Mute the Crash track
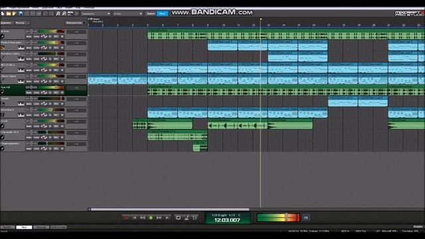The height and width of the screenshot is (239, 425). click(29, 126)
